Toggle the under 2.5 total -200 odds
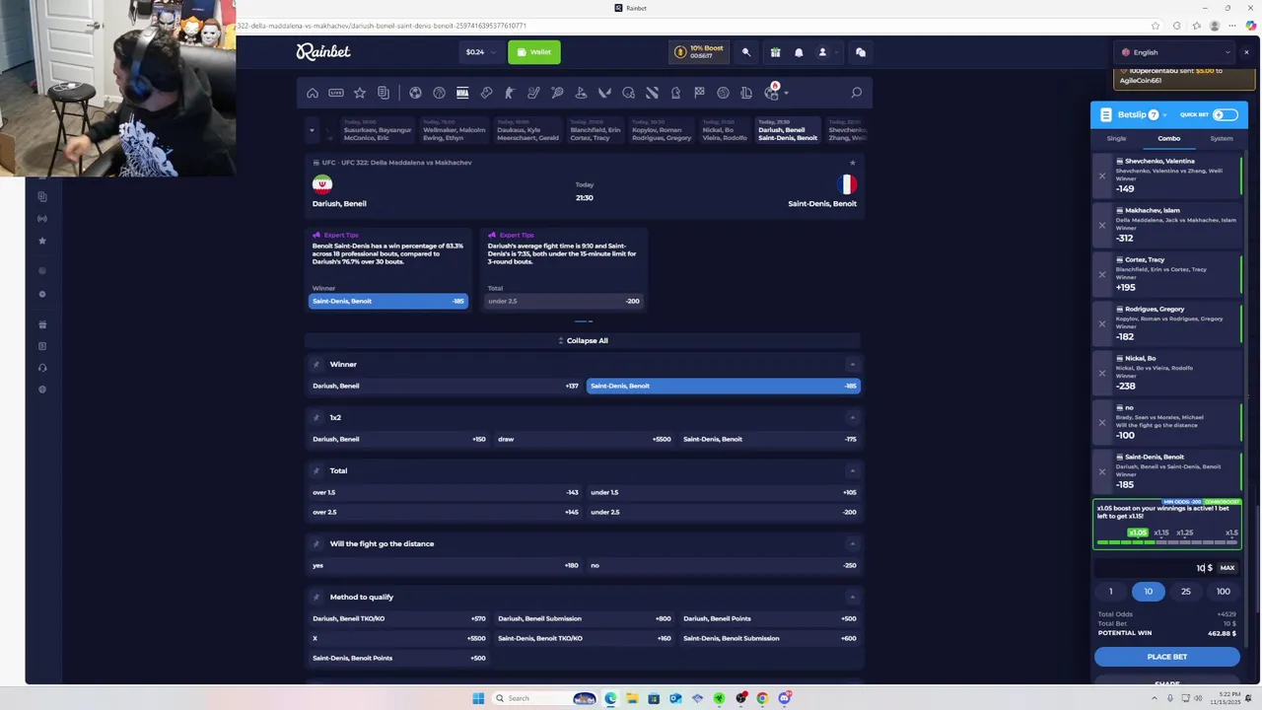1262x710 pixels. (723, 512)
